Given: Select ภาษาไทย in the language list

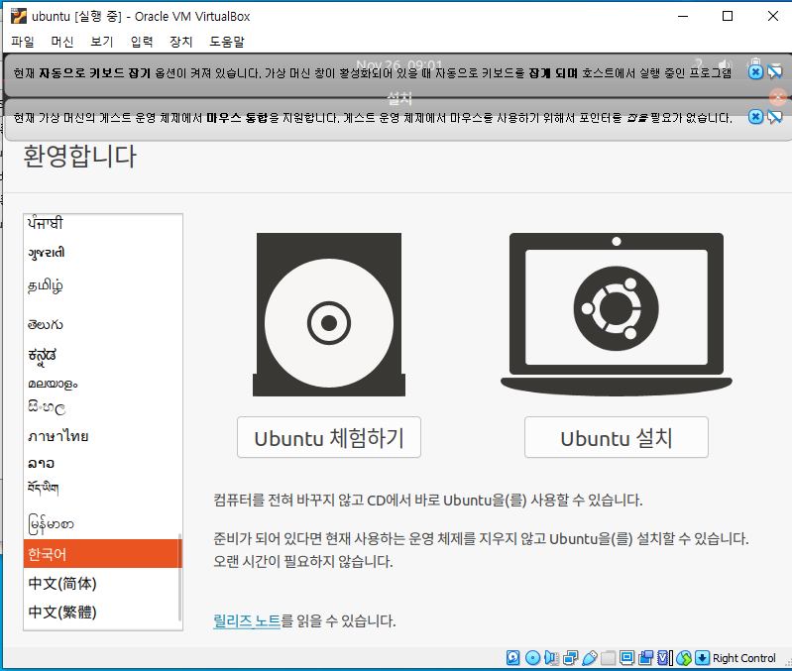Looking at the screenshot, I should [101, 436].
